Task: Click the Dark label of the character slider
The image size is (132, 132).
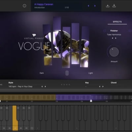Action: tap(42, 73)
